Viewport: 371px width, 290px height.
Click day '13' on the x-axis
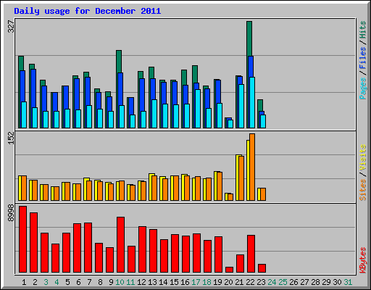[152, 282]
